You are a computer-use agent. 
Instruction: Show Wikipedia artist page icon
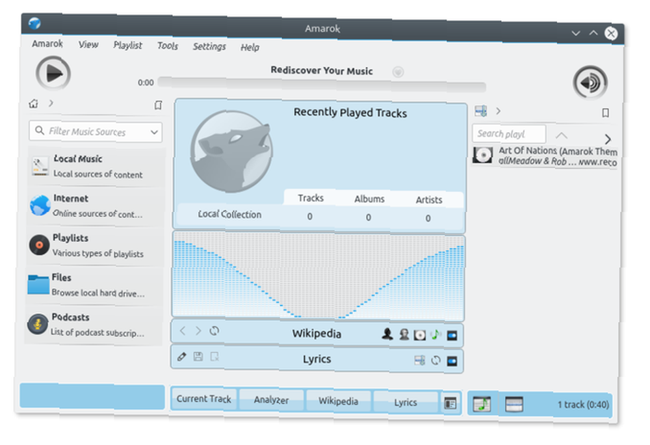point(387,334)
